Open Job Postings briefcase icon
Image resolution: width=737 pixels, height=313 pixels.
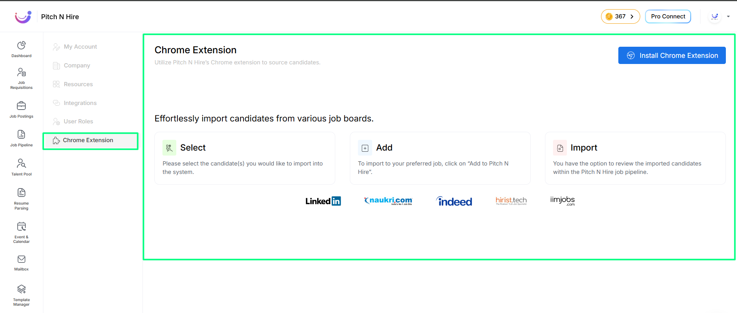[x=22, y=106]
